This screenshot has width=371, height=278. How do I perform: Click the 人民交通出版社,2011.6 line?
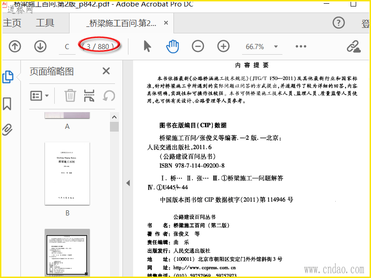point(179,147)
